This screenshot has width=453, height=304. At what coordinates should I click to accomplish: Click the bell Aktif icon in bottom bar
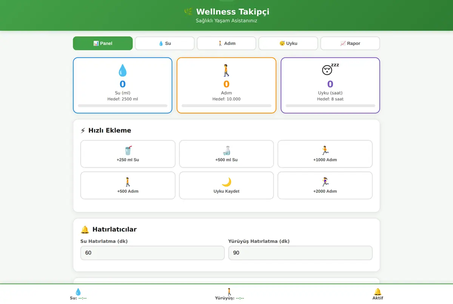[x=377, y=292]
